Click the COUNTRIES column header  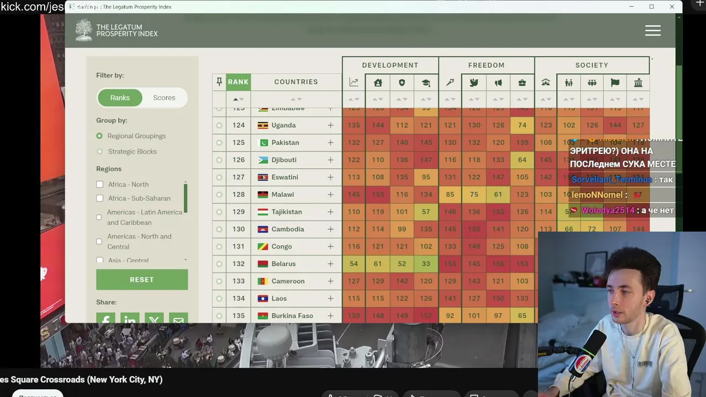296,82
